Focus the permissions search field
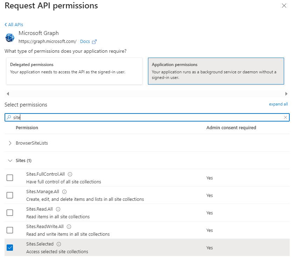The height and width of the screenshot is (271, 296). click(147, 117)
